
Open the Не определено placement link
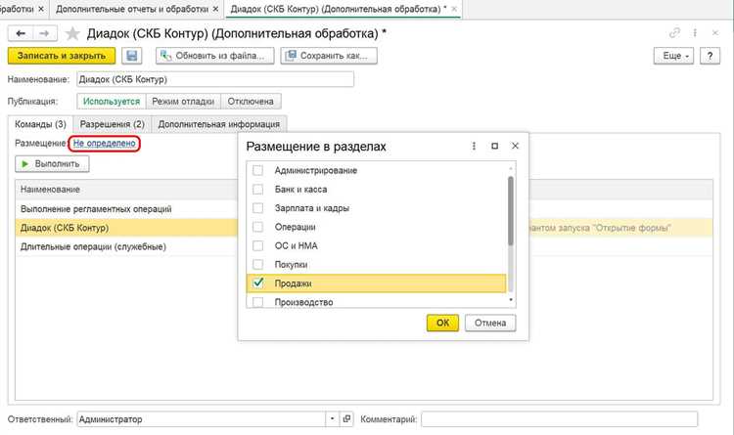point(105,143)
